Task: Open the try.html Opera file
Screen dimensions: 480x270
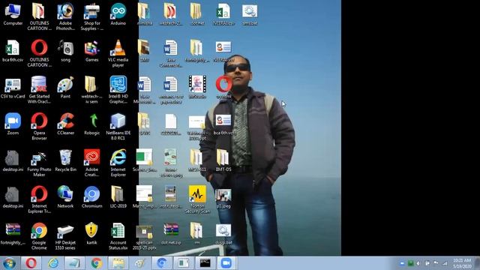Action: point(223,88)
